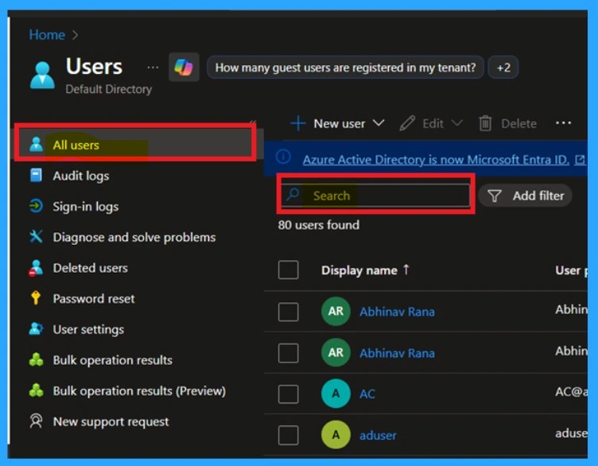Screen dimensions: 598x466
Task: Click the plus icon for New user
Action: click(x=298, y=123)
